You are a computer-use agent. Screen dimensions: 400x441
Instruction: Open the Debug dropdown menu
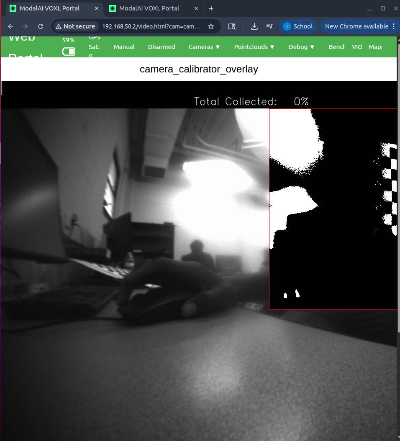pos(301,46)
